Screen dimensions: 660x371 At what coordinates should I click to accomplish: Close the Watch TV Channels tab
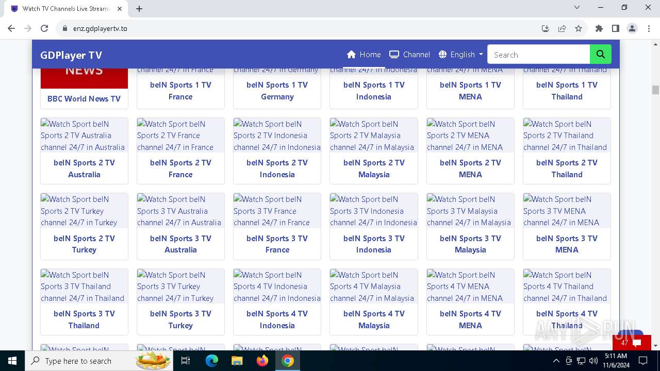[x=120, y=8]
